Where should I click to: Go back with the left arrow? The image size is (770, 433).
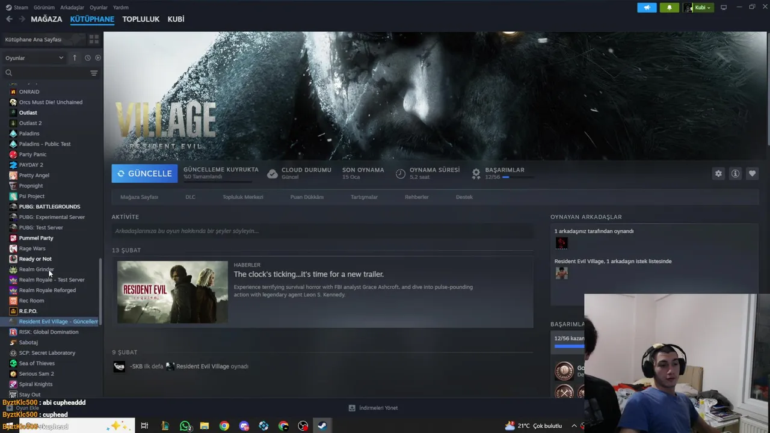9,19
